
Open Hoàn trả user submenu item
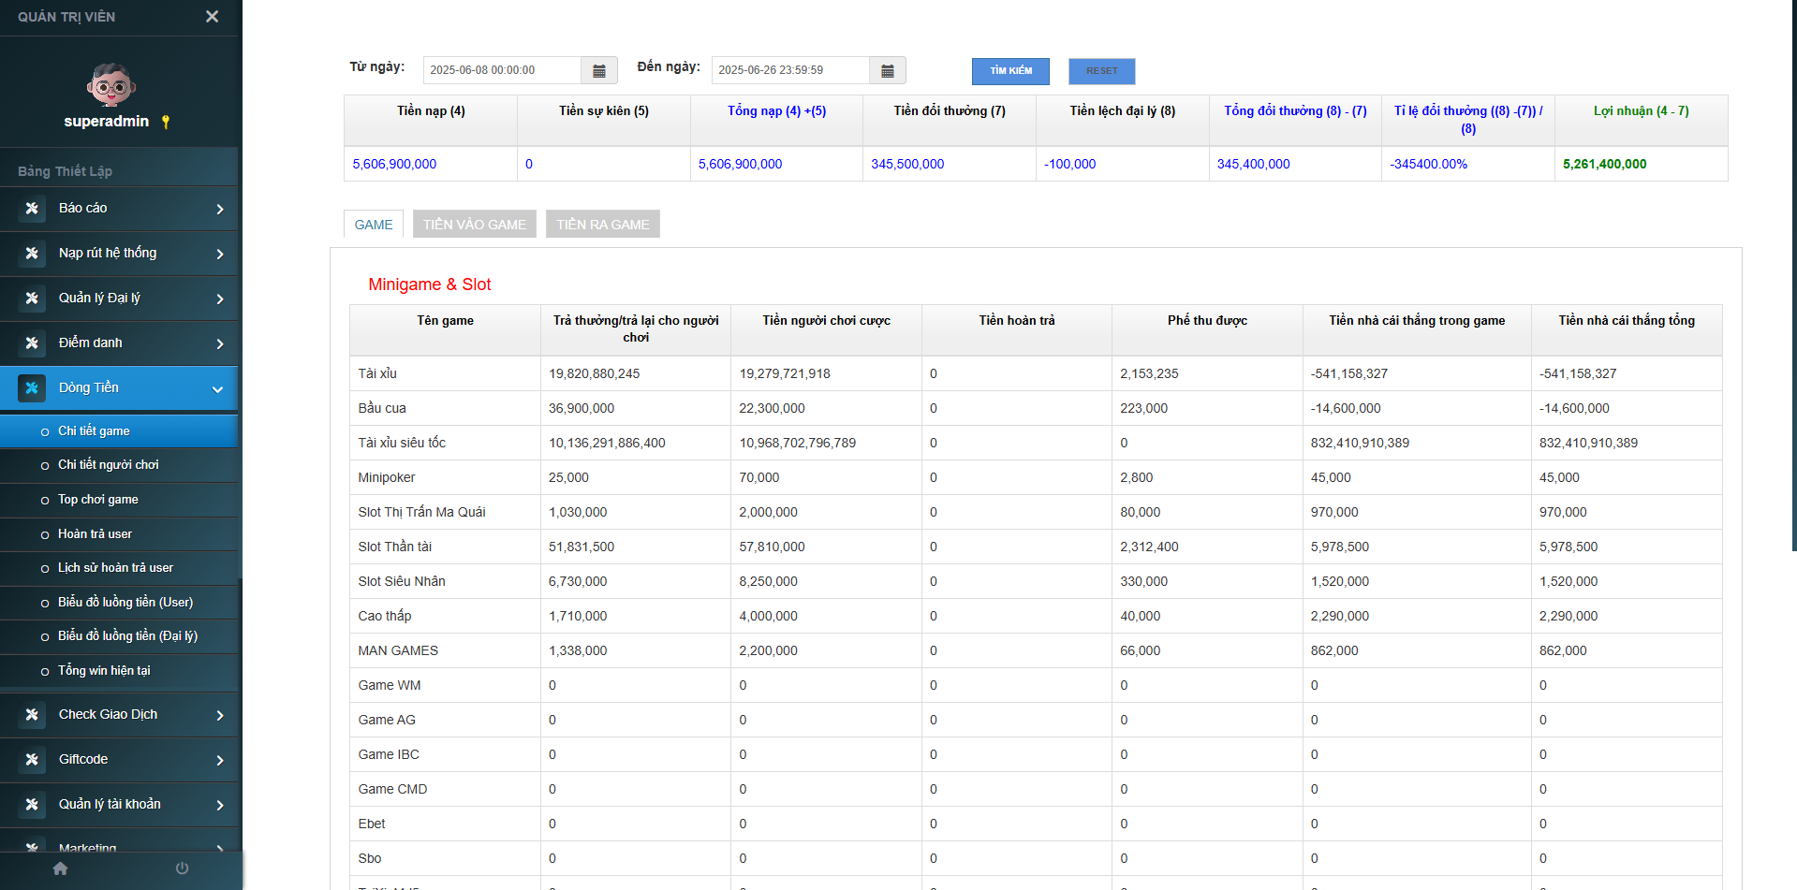point(119,534)
